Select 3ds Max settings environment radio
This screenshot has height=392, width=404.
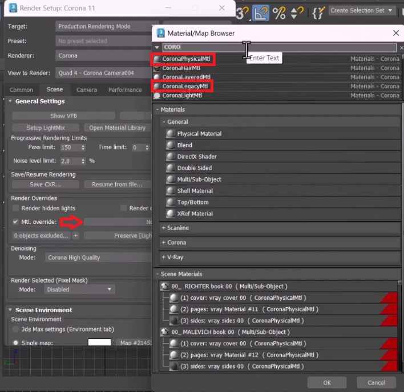click(x=16, y=329)
